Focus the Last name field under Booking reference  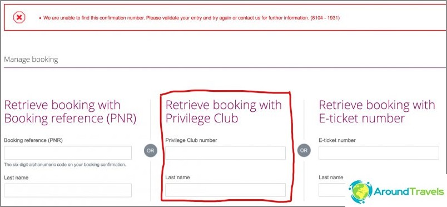tap(68, 190)
